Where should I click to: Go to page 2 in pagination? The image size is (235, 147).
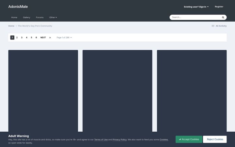click(17, 38)
